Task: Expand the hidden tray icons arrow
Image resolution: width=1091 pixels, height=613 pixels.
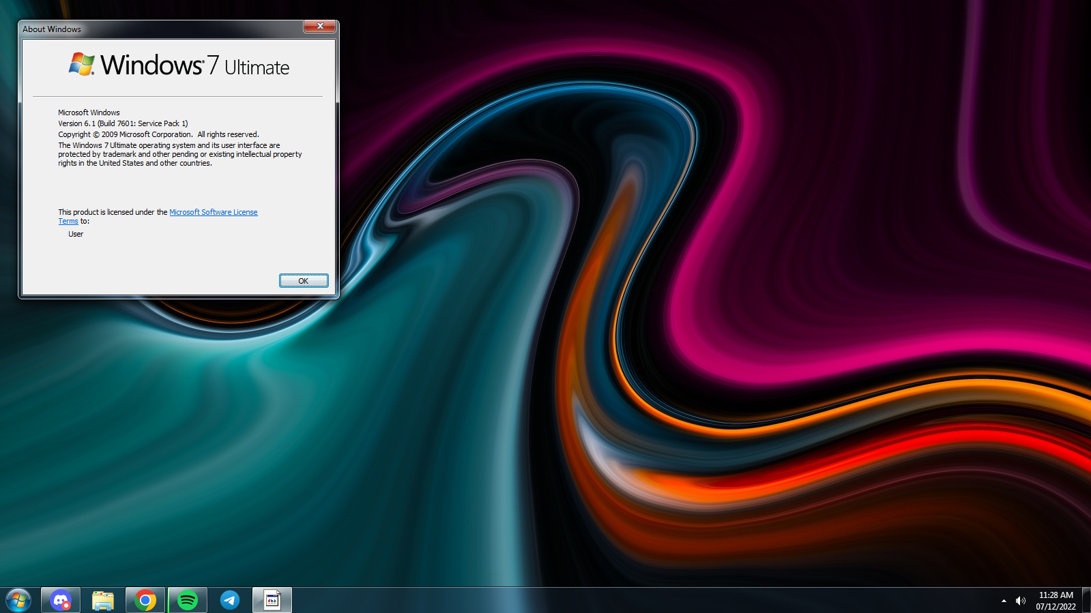Action: pyautogui.click(x=1004, y=601)
